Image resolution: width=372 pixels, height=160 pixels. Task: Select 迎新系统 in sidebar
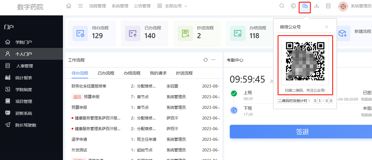[31, 113]
